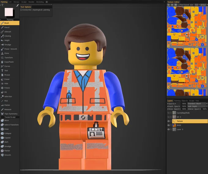Switch to the Retopo workspace tab
Image resolution: width=208 pixels, height=174 pixels.
[x=16, y=2]
